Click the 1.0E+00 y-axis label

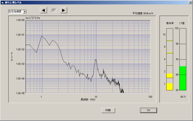20,20
